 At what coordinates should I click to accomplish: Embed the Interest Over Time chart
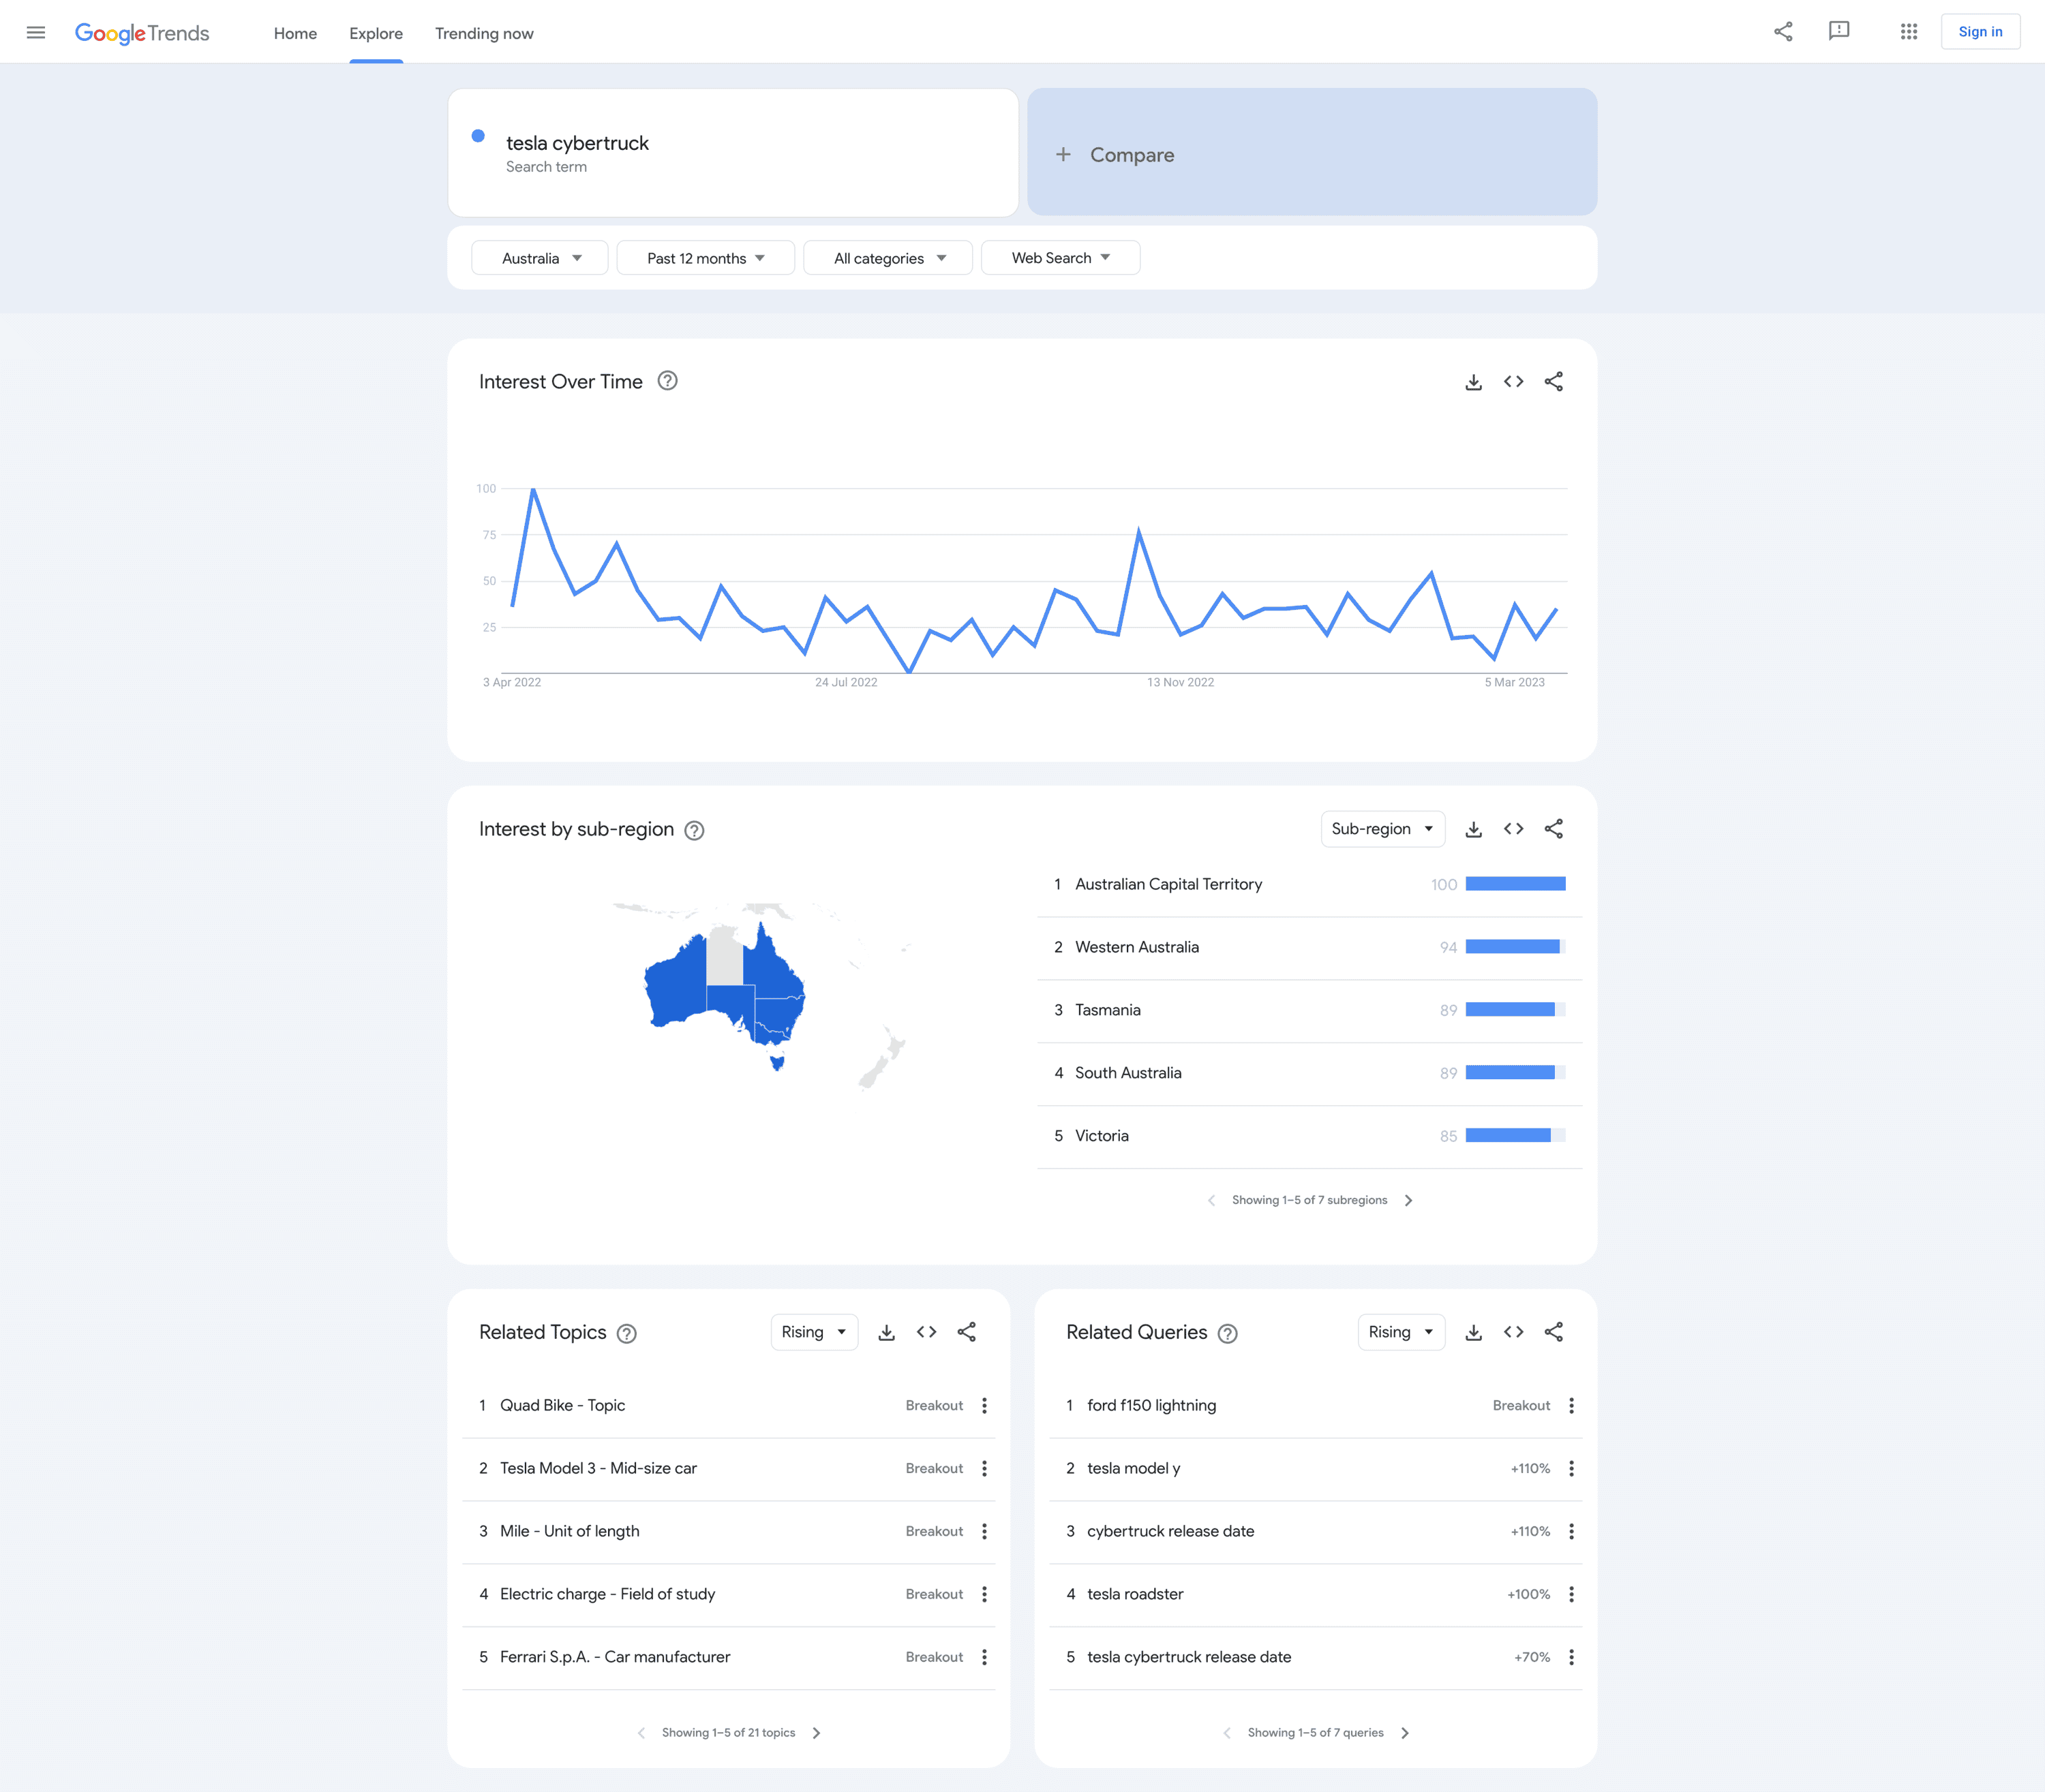pos(1514,382)
